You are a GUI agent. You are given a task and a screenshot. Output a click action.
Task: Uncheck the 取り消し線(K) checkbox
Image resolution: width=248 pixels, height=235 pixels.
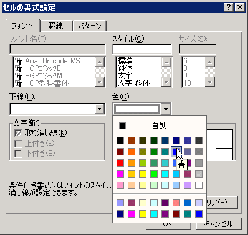tap(18, 133)
